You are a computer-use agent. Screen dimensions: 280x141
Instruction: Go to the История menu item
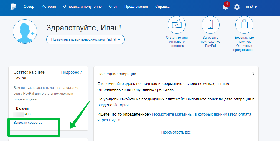49,7
